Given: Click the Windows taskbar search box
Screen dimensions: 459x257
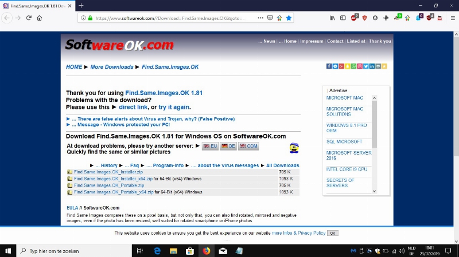Looking at the screenshot, I should (75, 251).
